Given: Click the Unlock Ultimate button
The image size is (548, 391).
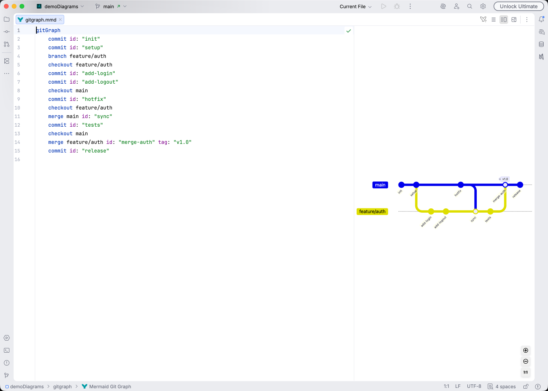Looking at the screenshot, I should click(519, 6).
